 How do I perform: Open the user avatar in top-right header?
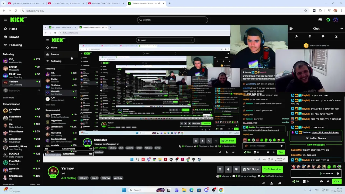click(x=336, y=20)
